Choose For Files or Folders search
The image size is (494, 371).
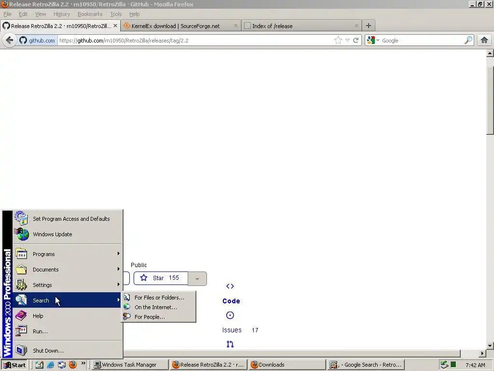(x=159, y=298)
